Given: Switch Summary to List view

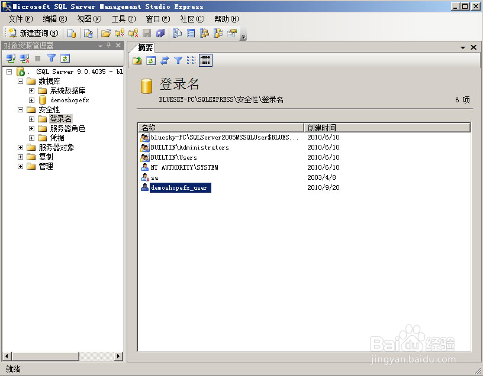Looking at the screenshot, I should pos(191,60).
